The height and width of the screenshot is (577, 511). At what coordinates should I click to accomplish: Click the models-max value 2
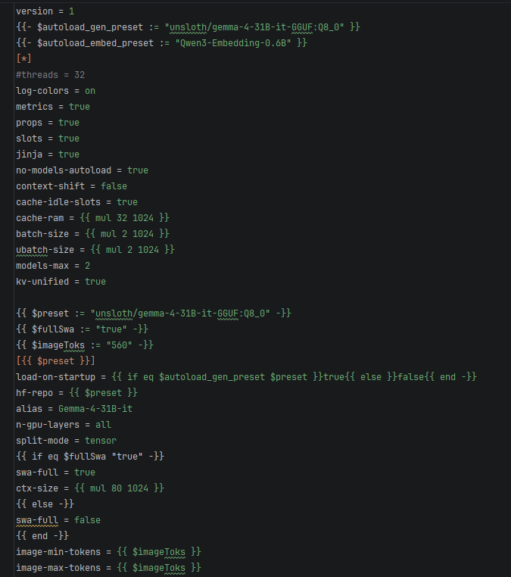tap(88, 266)
